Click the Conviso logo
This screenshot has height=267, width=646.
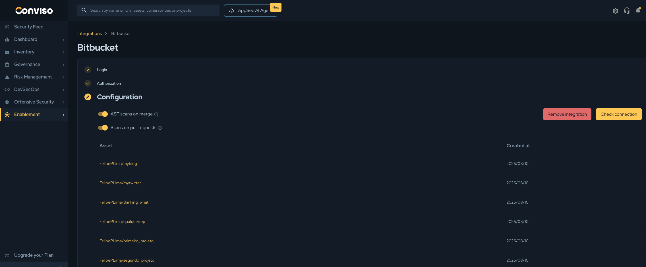(x=34, y=11)
